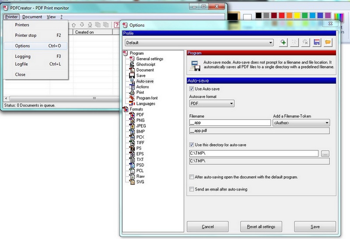Open the Add a Filename-Token dropdown
Viewport: 350px width, 239px height.
(327, 123)
